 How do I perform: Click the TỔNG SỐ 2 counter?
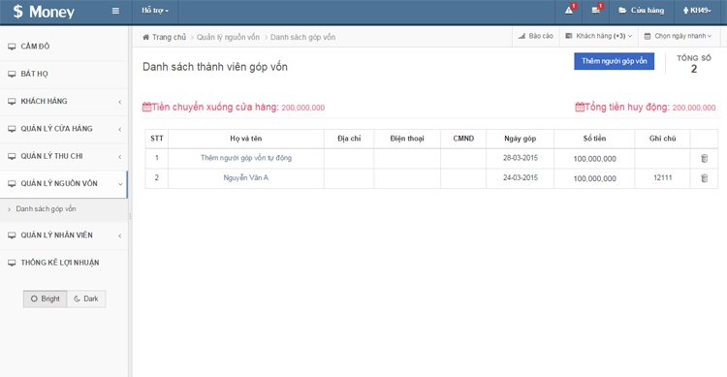[x=694, y=64]
